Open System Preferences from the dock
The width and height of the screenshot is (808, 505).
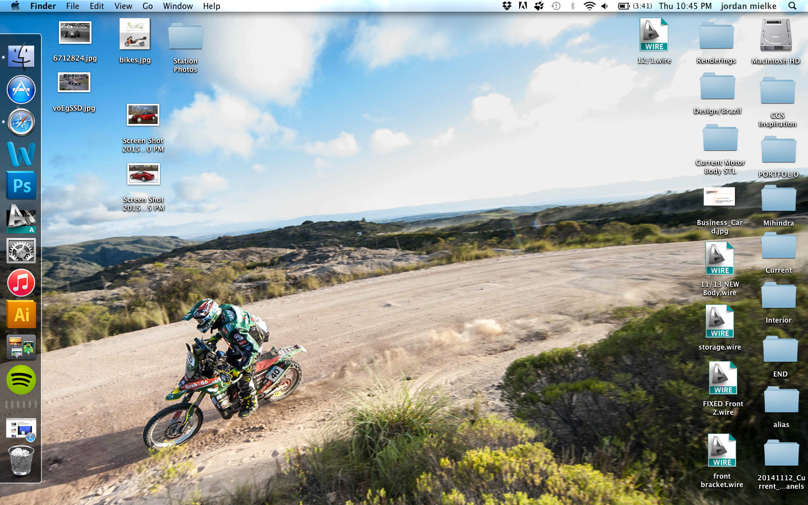click(x=21, y=251)
